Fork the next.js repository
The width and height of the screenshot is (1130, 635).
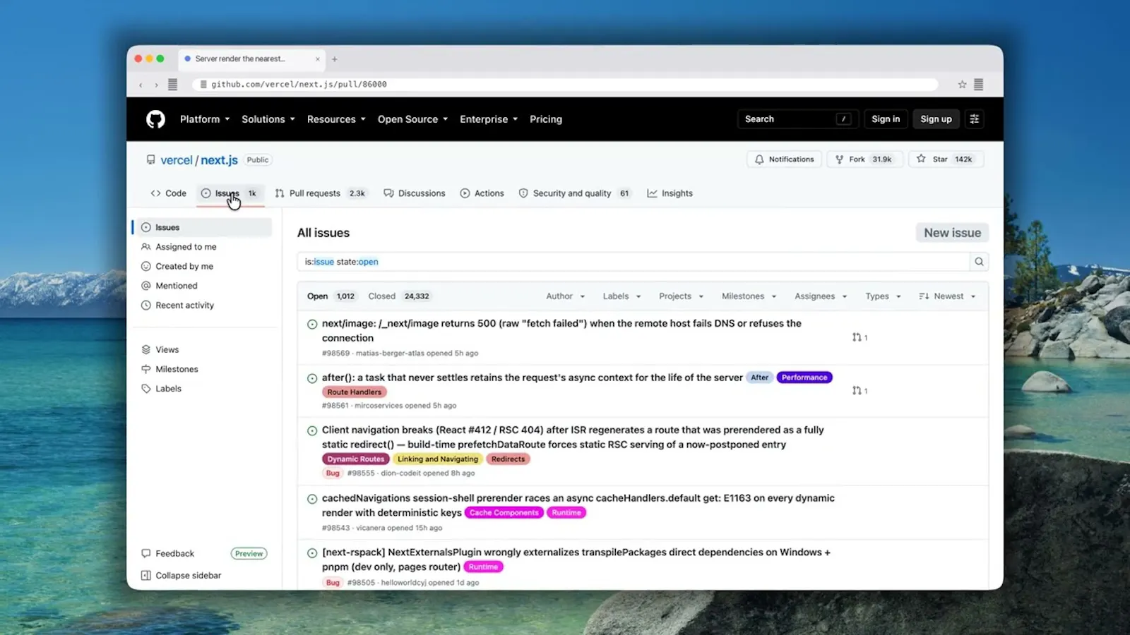click(x=864, y=159)
